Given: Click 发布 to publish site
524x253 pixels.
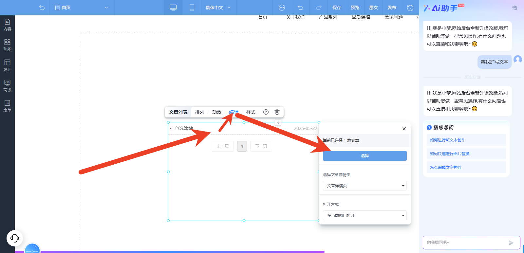Looking at the screenshot, I should [392, 8].
